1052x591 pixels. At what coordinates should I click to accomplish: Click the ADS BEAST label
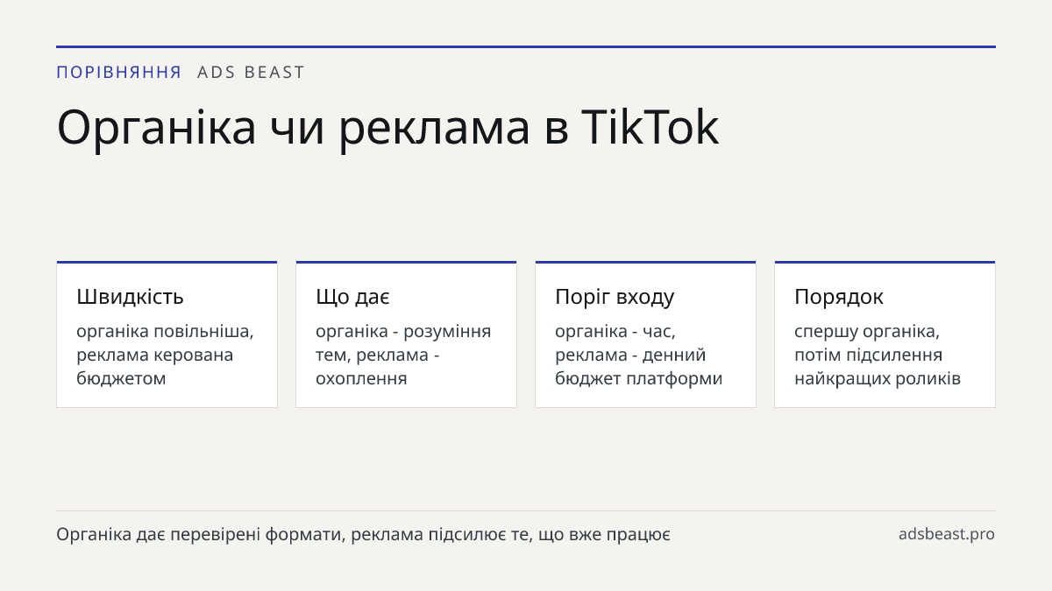pyautogui.click(x=251, y=73)
